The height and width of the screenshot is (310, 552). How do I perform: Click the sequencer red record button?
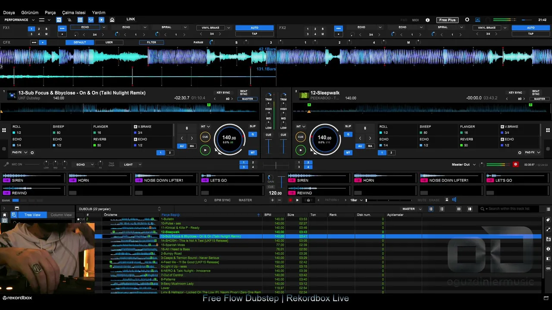pyautogui.click(x=290, y=200)
